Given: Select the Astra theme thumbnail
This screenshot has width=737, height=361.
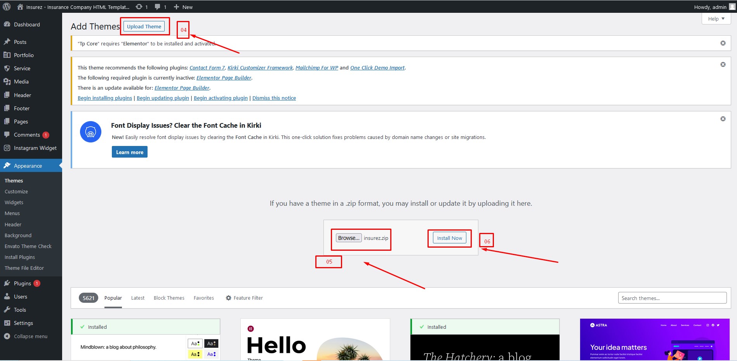Looking at the screenshot, I should click(655, 340).
